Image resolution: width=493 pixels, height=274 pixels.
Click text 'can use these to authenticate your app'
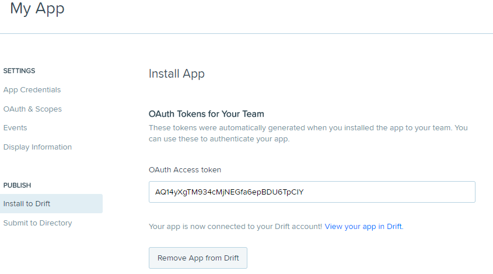pos(219,139)
